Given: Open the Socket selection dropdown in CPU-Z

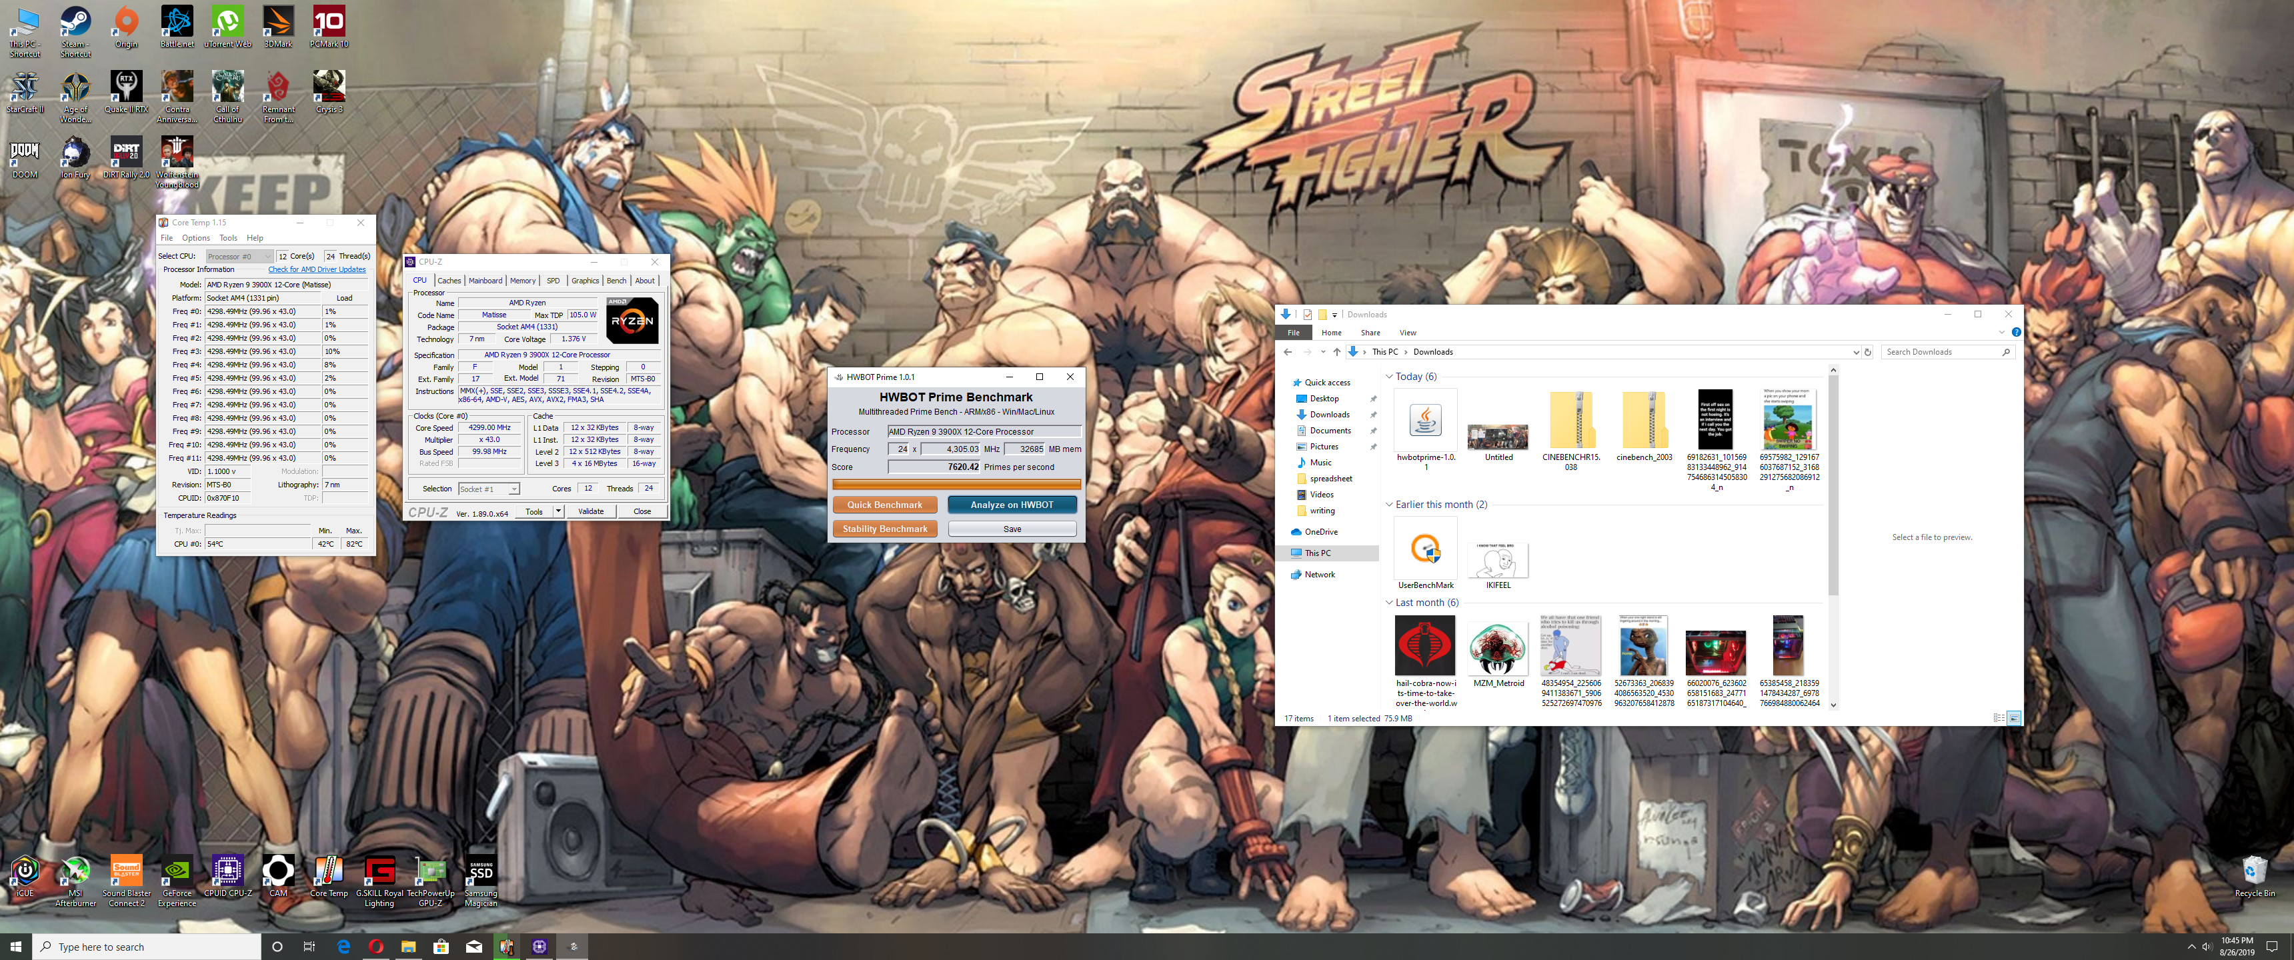Looking at the screenshot, I should [x=488, y=489].
